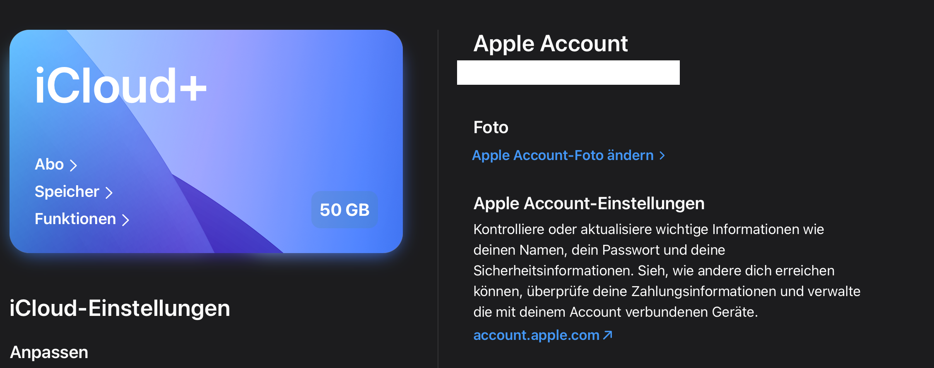
Task: Click the external-link arrow after account.apple.com
Action: 607,335
